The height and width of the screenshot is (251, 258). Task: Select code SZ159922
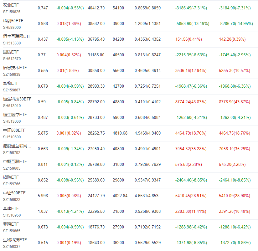point(12,200)
